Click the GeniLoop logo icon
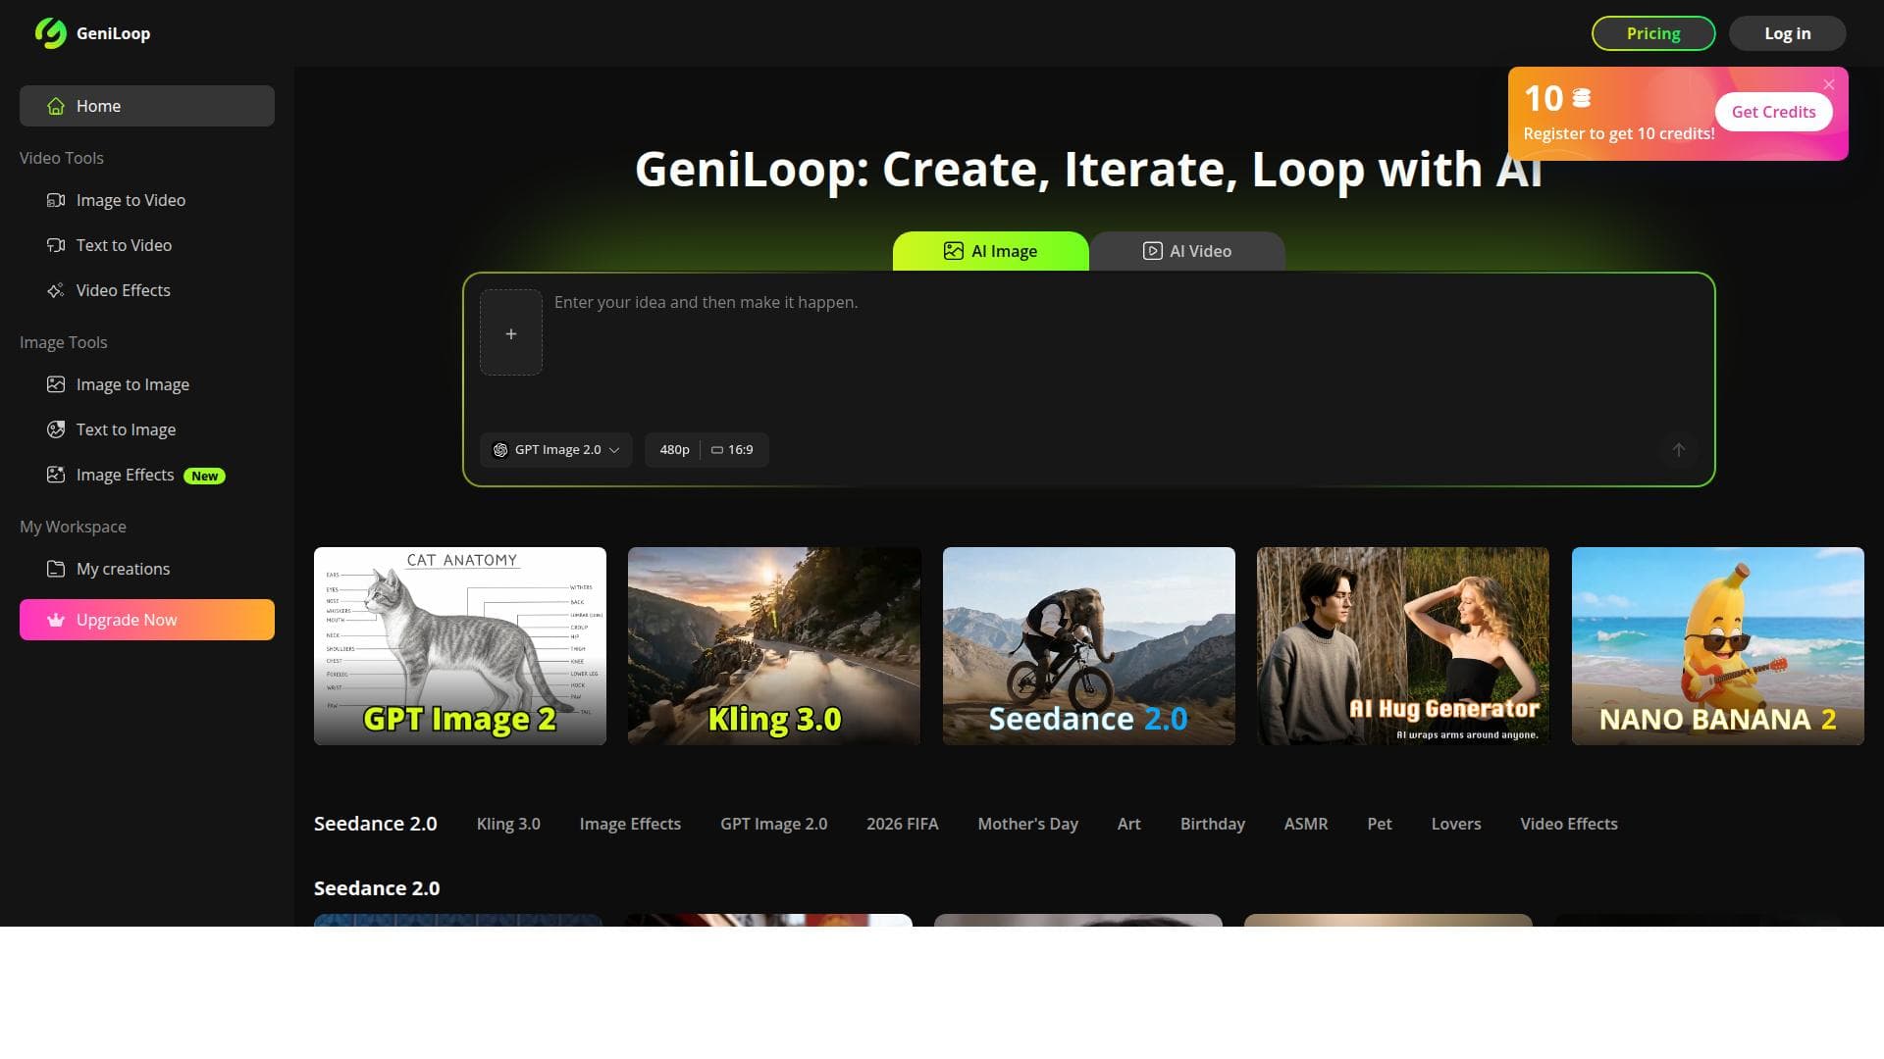The height and width of the screenshot is (1059, 1884). tap(51, 32)
